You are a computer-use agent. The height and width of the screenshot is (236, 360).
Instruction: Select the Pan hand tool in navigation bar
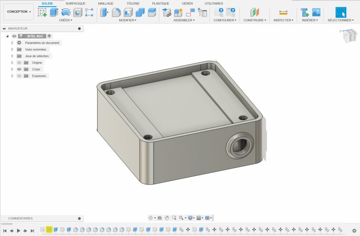pos(167,218)
